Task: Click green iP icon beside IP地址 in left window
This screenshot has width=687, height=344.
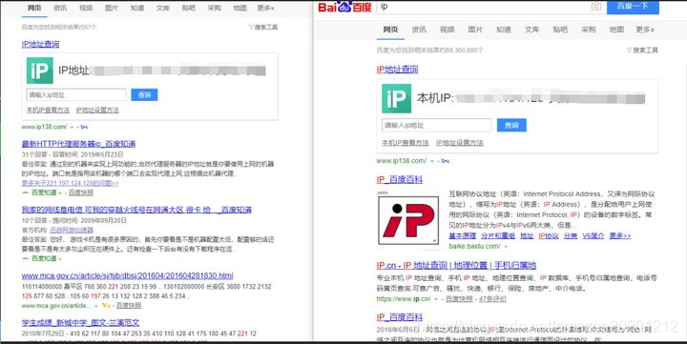Action: pos(40,71)
